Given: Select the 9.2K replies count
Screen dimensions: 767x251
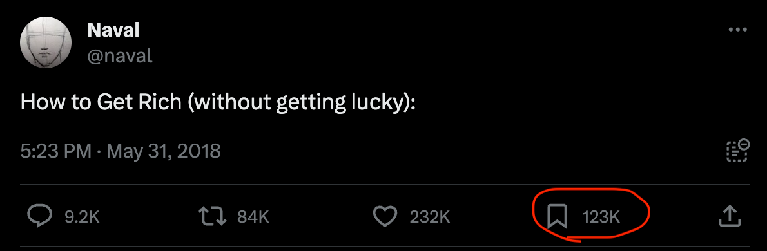Looking at the screenshot, I should click(x=83, y=217).
